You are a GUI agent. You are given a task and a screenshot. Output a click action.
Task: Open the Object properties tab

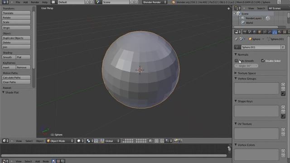(x=260, y=32)
